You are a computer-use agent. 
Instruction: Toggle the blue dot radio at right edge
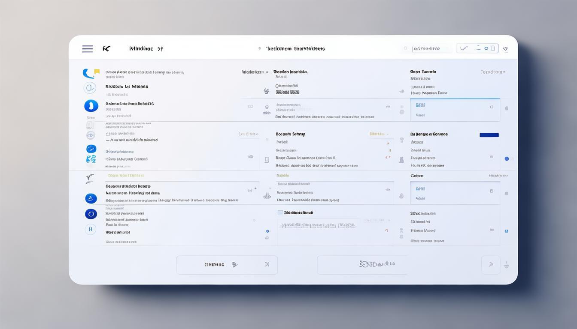[x=507, y=159]
